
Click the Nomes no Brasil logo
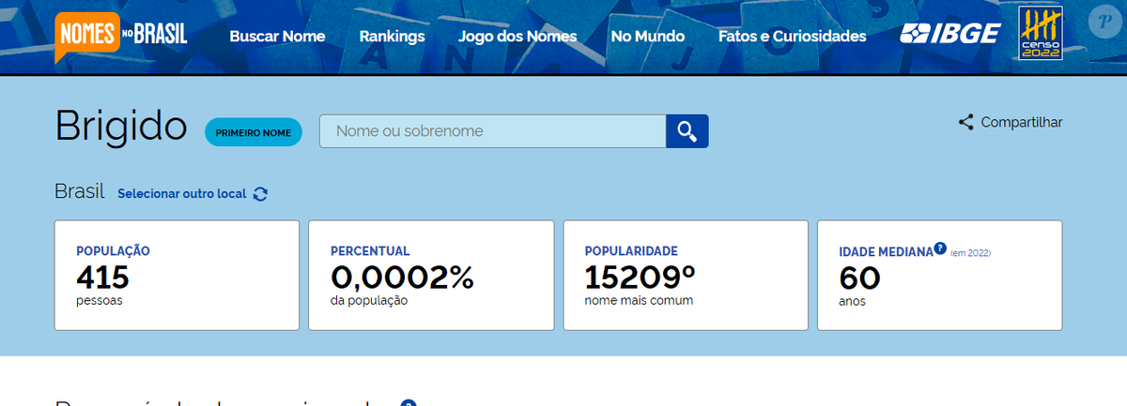click(121, 37)
